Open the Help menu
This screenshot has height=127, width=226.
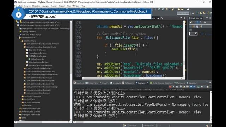point(83,6)
